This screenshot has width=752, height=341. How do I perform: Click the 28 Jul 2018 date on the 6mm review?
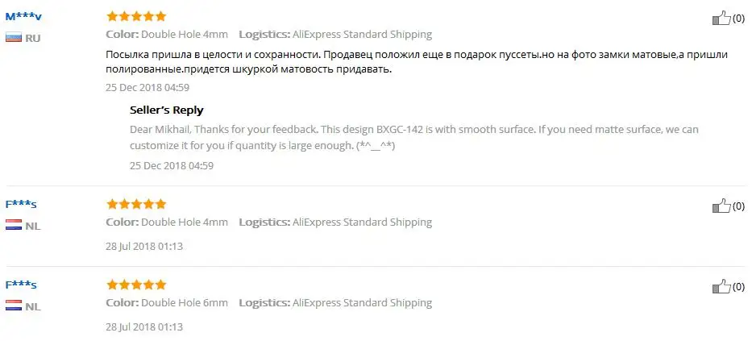[x=144, y=327]
